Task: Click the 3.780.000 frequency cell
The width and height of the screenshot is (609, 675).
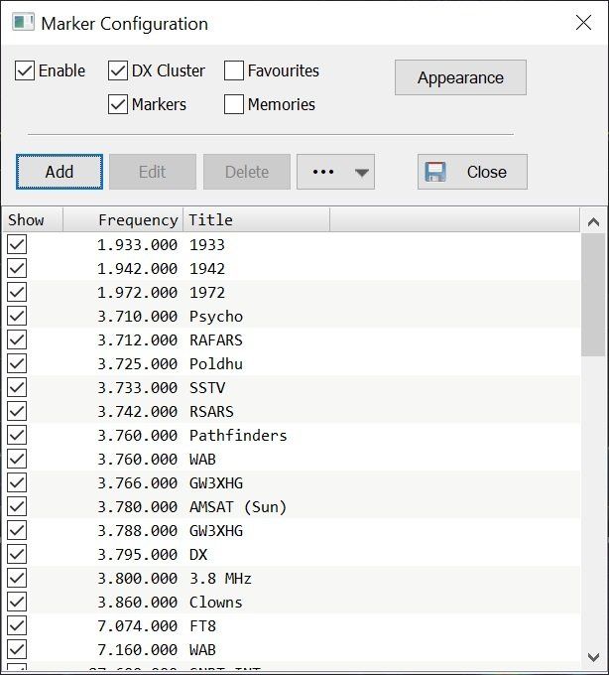Action: 137,506
